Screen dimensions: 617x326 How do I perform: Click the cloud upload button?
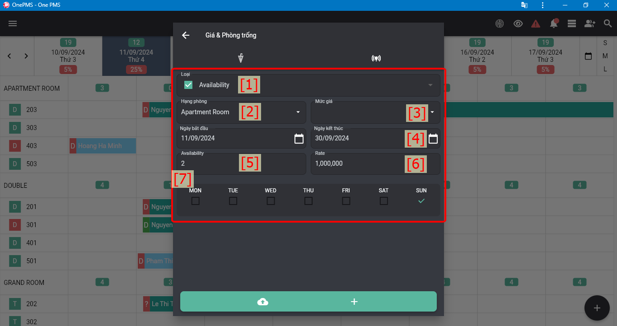(x=262, y=302)
